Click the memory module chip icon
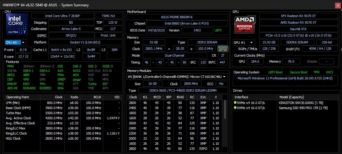342x154 pixels. click(223, 49)
